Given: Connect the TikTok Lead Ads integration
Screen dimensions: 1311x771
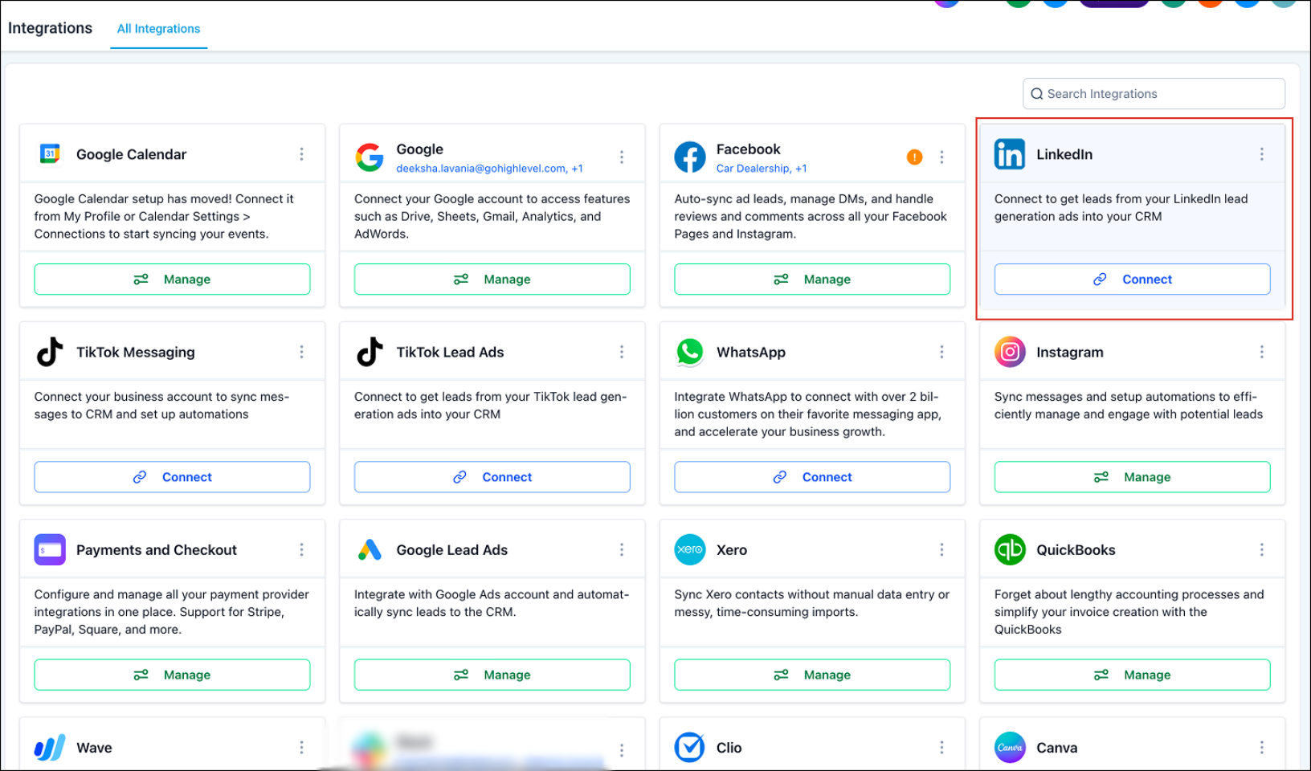Looking at the screenshot, I should click(492, 477).
